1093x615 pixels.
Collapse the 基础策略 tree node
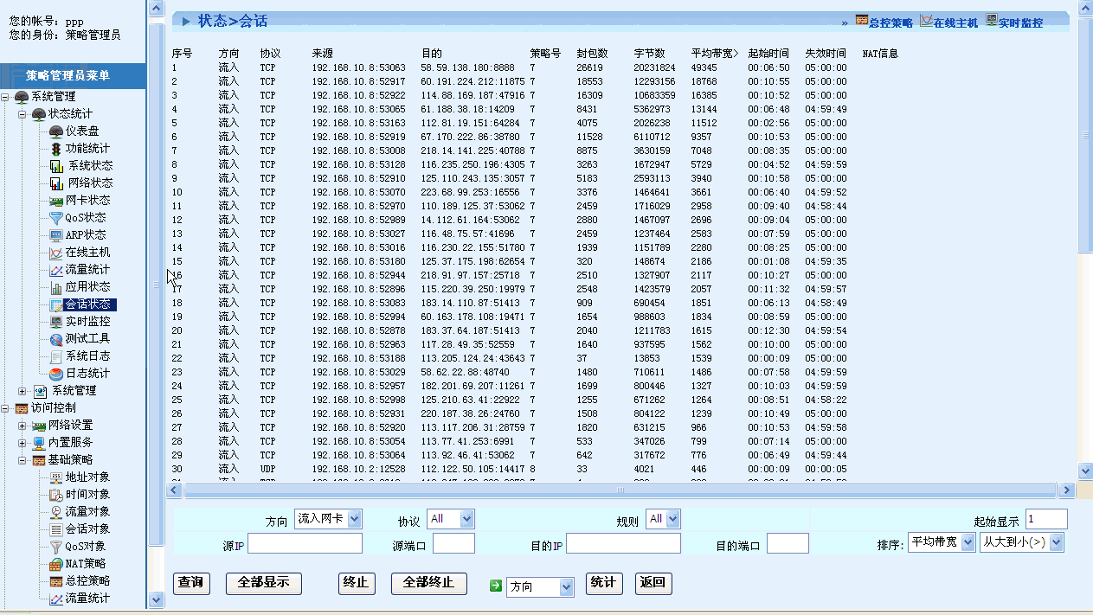coord(23,460)
